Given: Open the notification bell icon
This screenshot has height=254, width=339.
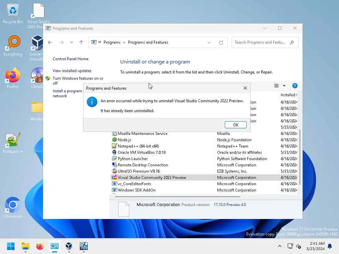Looking at the screenshot, I should (330, 246).
